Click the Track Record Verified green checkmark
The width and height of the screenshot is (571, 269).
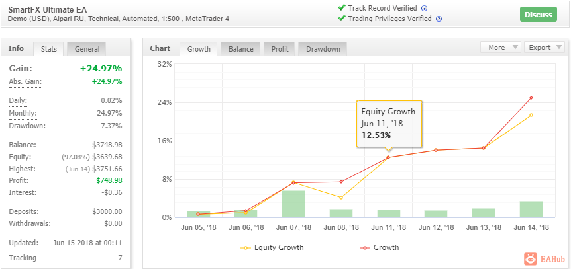341,8
